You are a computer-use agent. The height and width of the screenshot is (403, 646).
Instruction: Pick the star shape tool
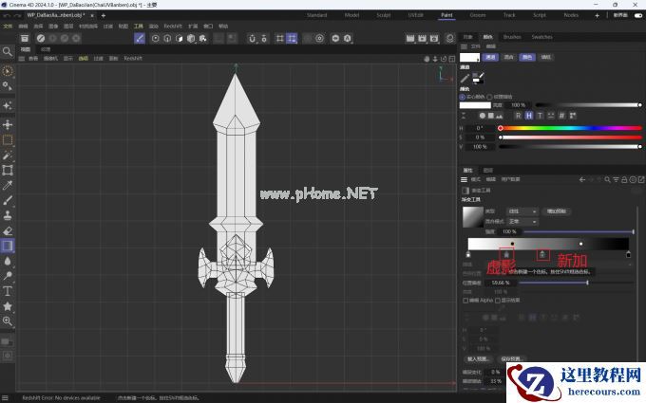(x=8, y=306)
